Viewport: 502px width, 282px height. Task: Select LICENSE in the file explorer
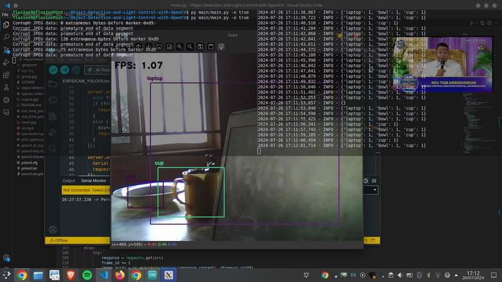27,82
